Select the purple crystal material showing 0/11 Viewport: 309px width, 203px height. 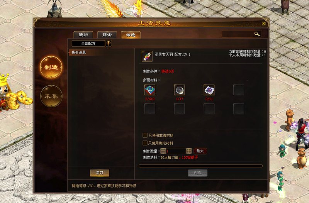click(209, 90)
